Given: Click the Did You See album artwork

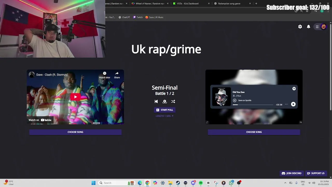Looking at the screenshot, I should click(x=221, y=97).
